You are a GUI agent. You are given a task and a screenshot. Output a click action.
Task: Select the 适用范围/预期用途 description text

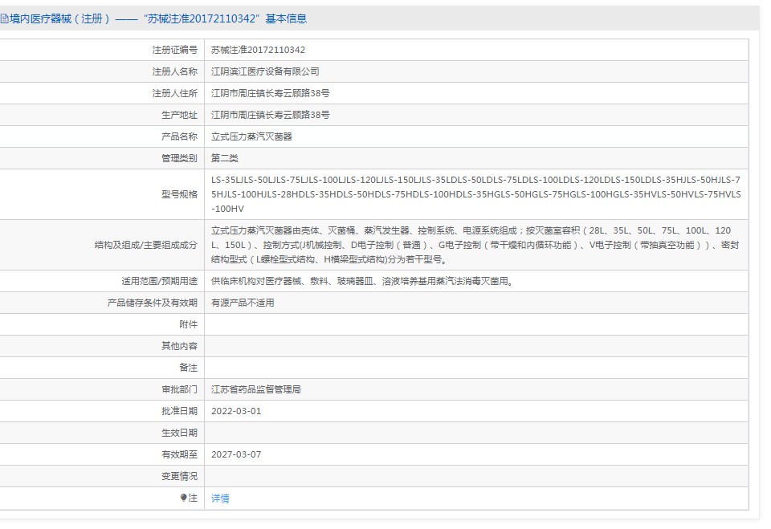(x=363, y=281)
